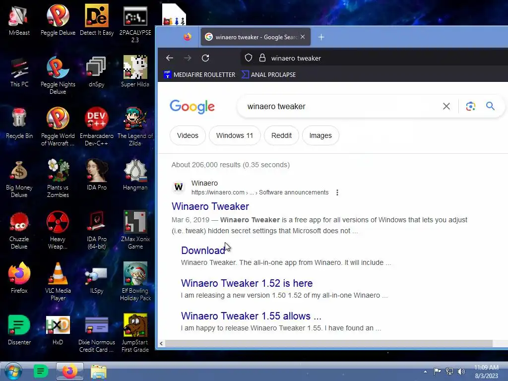This screenshot has width=508, height=381.
Task: Open Dissenter desktop shortcut
Action: tap(19, 329)
